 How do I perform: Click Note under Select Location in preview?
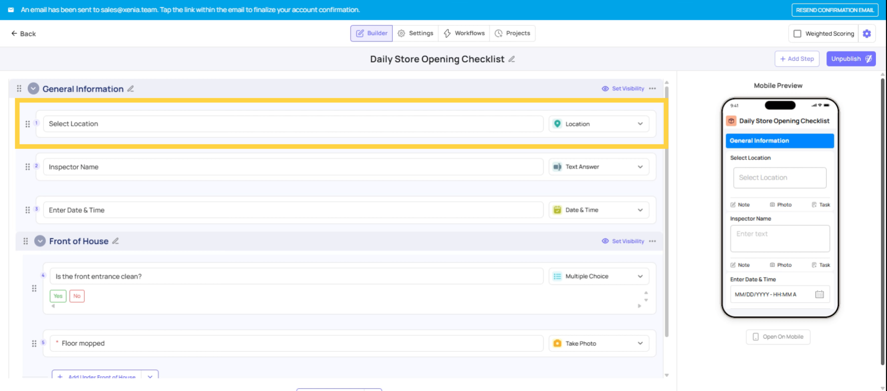click(x=740, y=205)
